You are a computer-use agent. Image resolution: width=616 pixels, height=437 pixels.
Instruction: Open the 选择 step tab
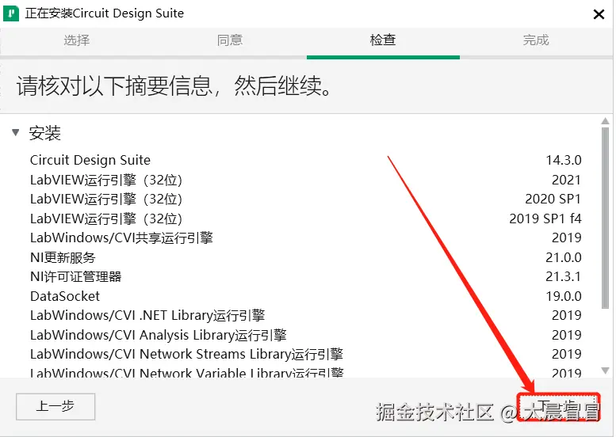coord(77,40)
